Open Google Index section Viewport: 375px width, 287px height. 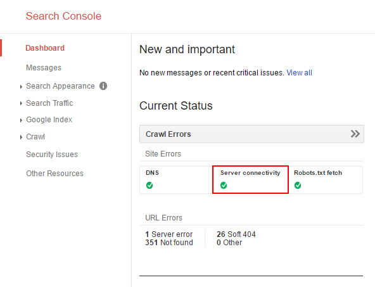(x=49, y=120)
